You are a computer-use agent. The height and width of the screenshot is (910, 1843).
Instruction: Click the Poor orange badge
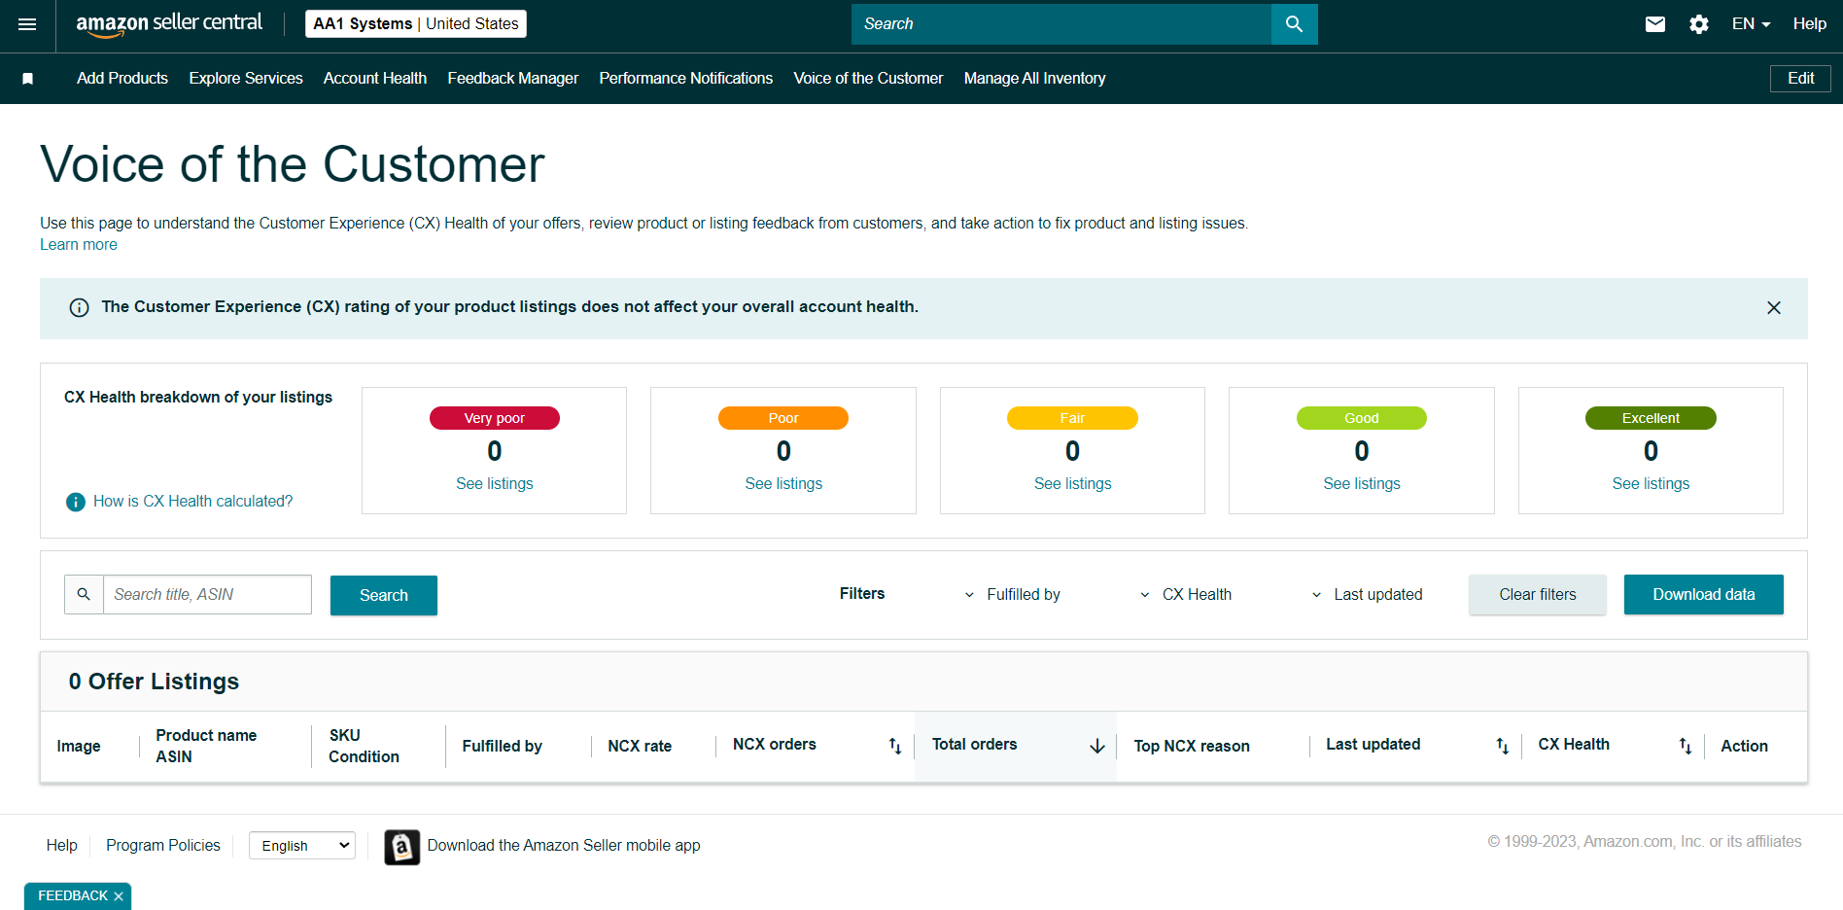(x=783, y=418)
